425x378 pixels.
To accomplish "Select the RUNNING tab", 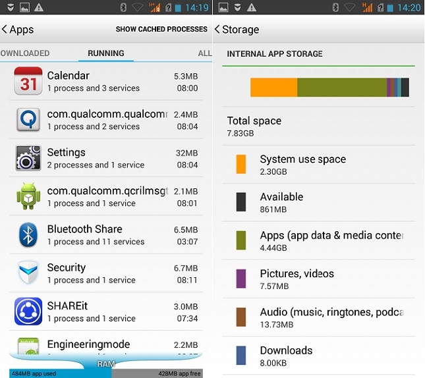I will point(106,53).
